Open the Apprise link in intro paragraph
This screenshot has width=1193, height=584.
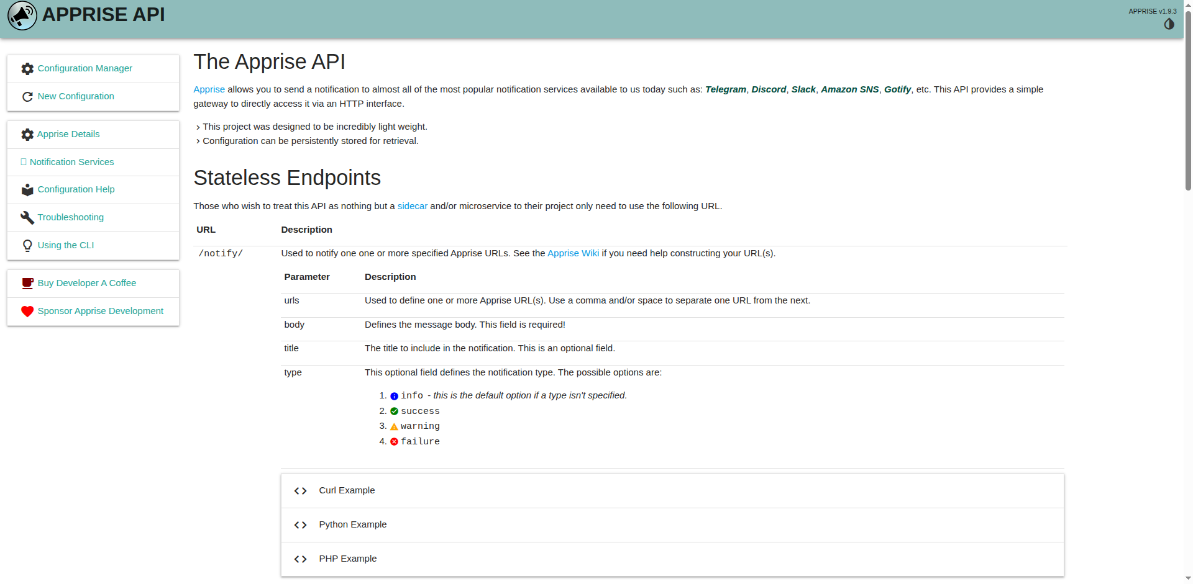point(209,89)
